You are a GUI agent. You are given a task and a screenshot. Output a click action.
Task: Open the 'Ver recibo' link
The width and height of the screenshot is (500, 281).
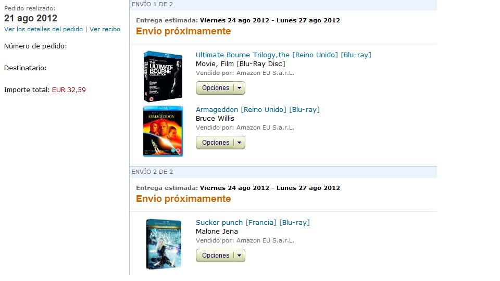(105, 29)
